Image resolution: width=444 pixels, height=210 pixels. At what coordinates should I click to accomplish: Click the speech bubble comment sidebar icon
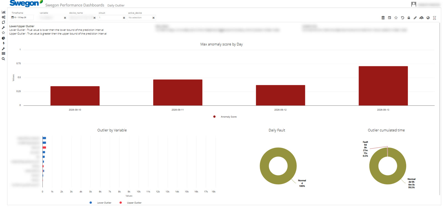tap(3, 22)
